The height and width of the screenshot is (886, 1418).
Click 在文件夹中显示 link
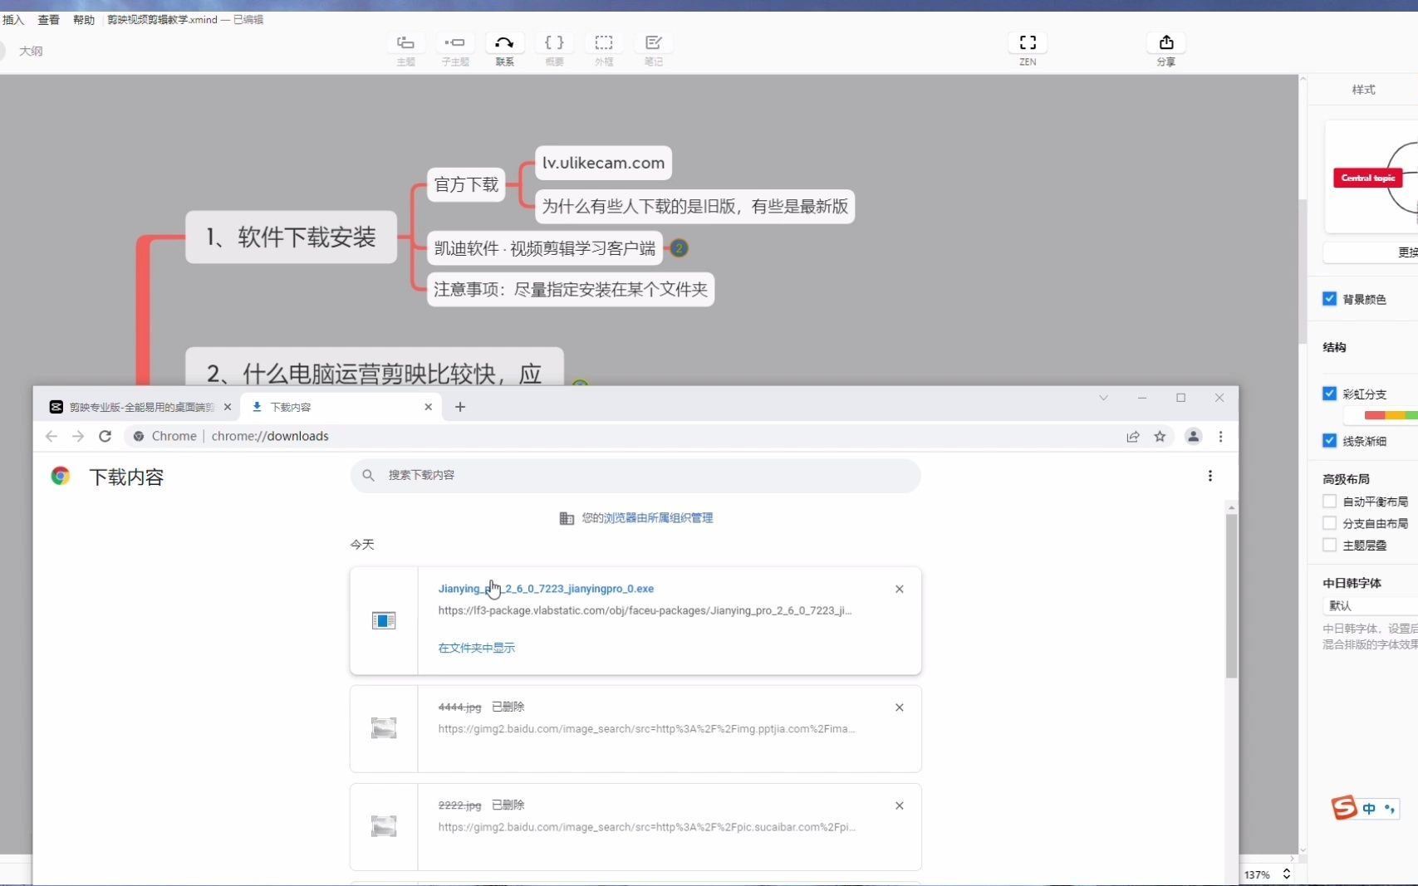click(x=477, y=648)
